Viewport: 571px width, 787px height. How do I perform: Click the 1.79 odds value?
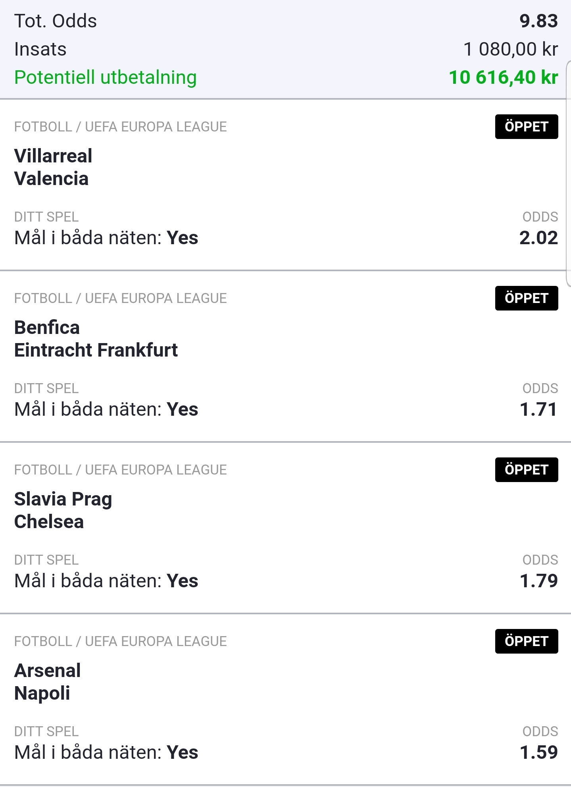point(538,581)
